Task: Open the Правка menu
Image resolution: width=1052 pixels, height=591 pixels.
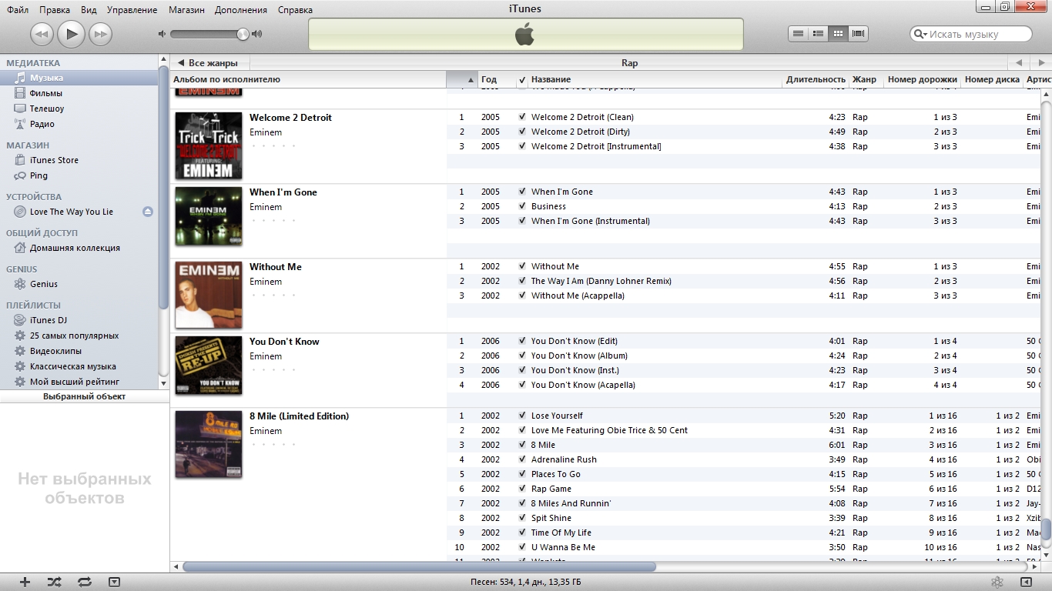Action: 55,10
